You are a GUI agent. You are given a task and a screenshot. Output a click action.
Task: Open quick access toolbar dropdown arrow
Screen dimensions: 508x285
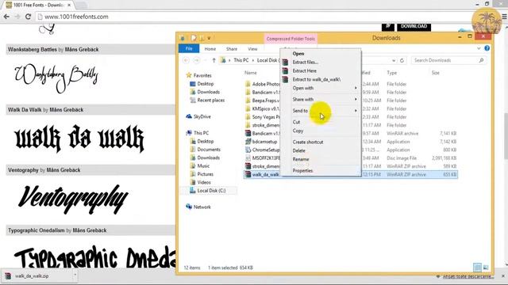(209, 38)
